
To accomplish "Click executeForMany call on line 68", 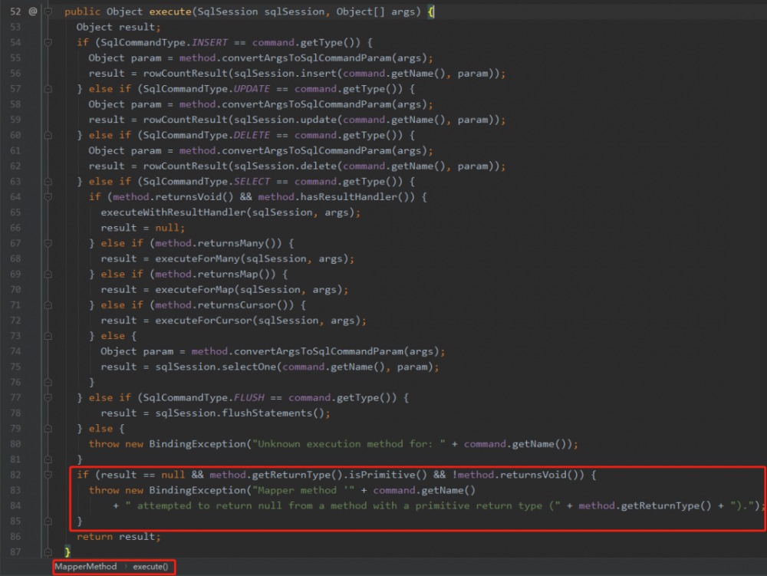I will point(198,258).
